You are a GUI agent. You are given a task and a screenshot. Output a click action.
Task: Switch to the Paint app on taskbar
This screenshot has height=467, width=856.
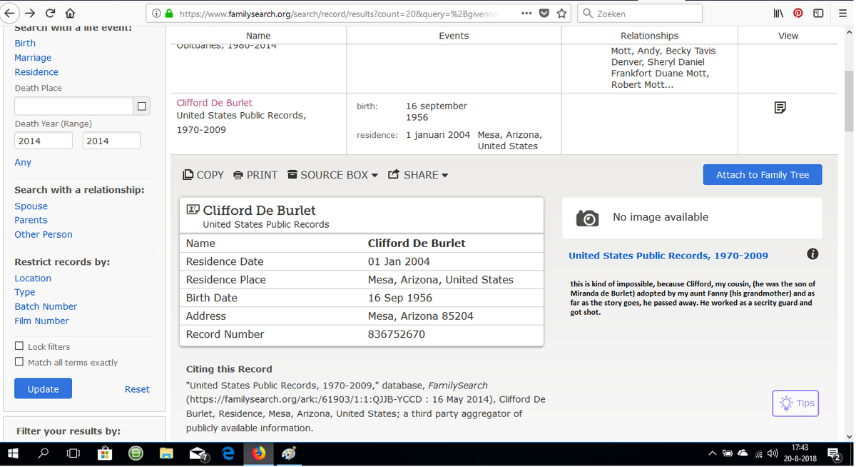click(289, 453)
